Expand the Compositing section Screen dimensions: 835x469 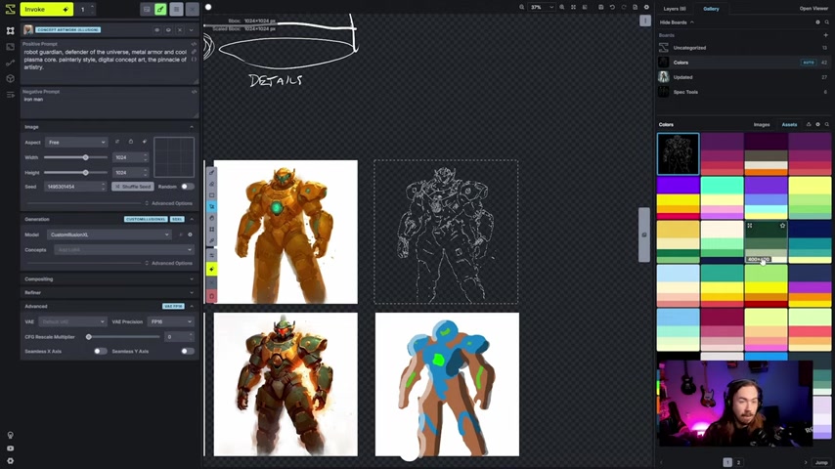click(110, 278)
